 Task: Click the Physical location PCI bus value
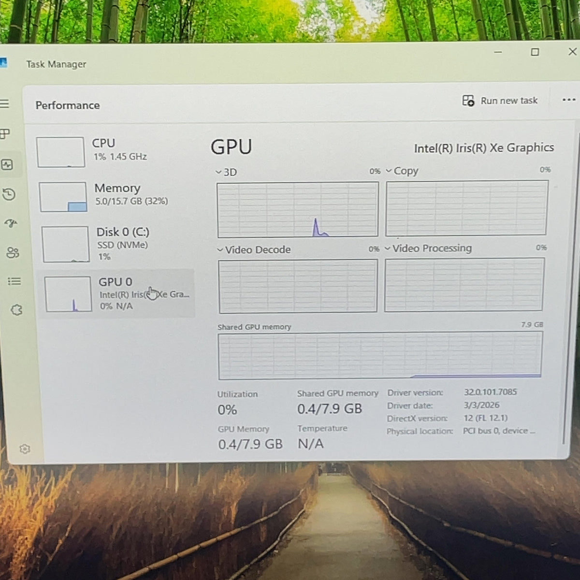499,431
